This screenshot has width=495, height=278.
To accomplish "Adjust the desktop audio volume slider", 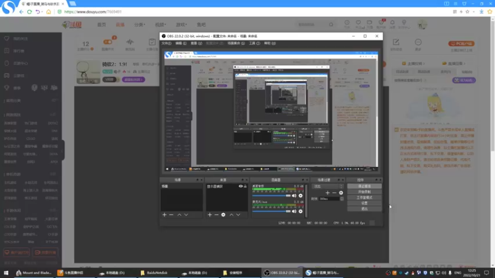I will pyautogui.click(x=272, y=196).
